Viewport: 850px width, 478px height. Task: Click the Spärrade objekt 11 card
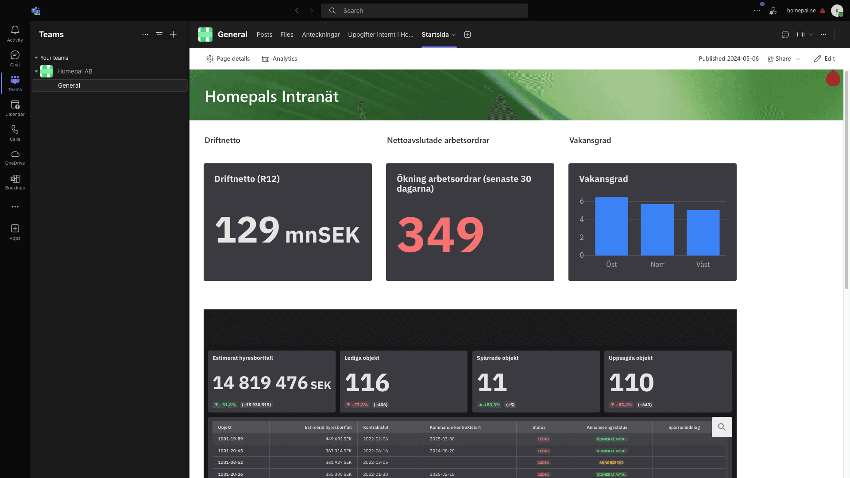(x=536, y=382)
